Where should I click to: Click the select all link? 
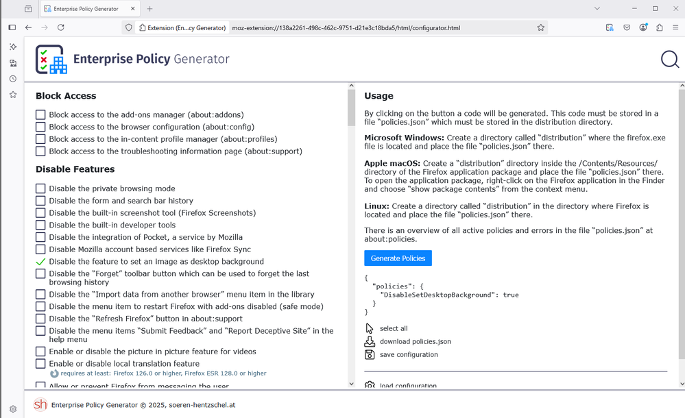coord(394,328)
